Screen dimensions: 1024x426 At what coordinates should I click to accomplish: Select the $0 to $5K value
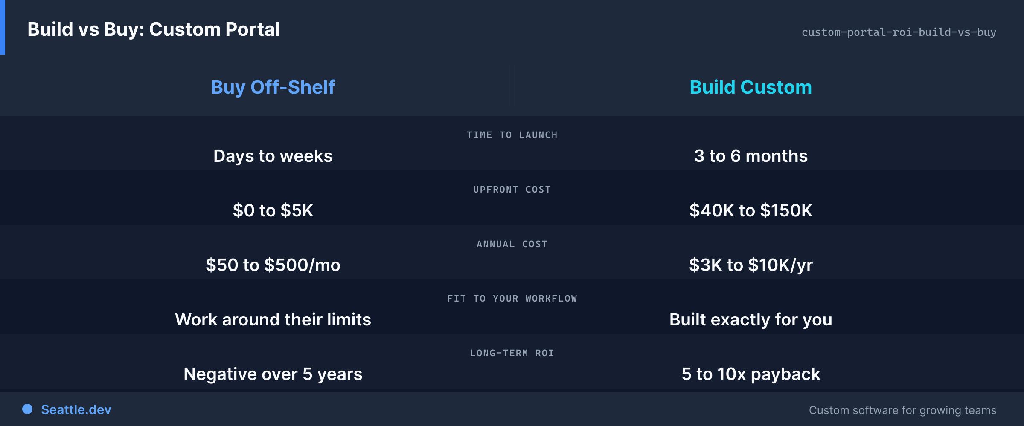pos(273,211)
